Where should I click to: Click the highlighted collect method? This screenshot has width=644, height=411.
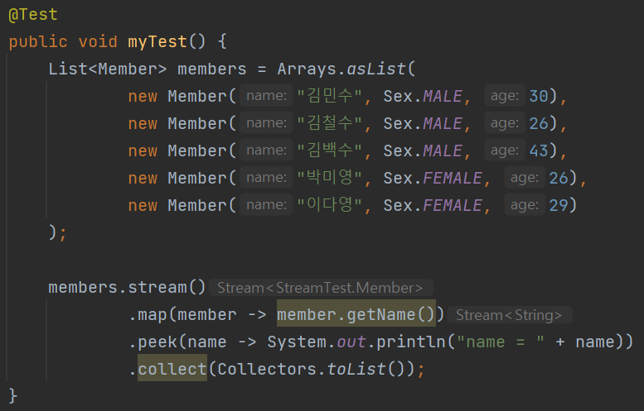coord(172,370)
